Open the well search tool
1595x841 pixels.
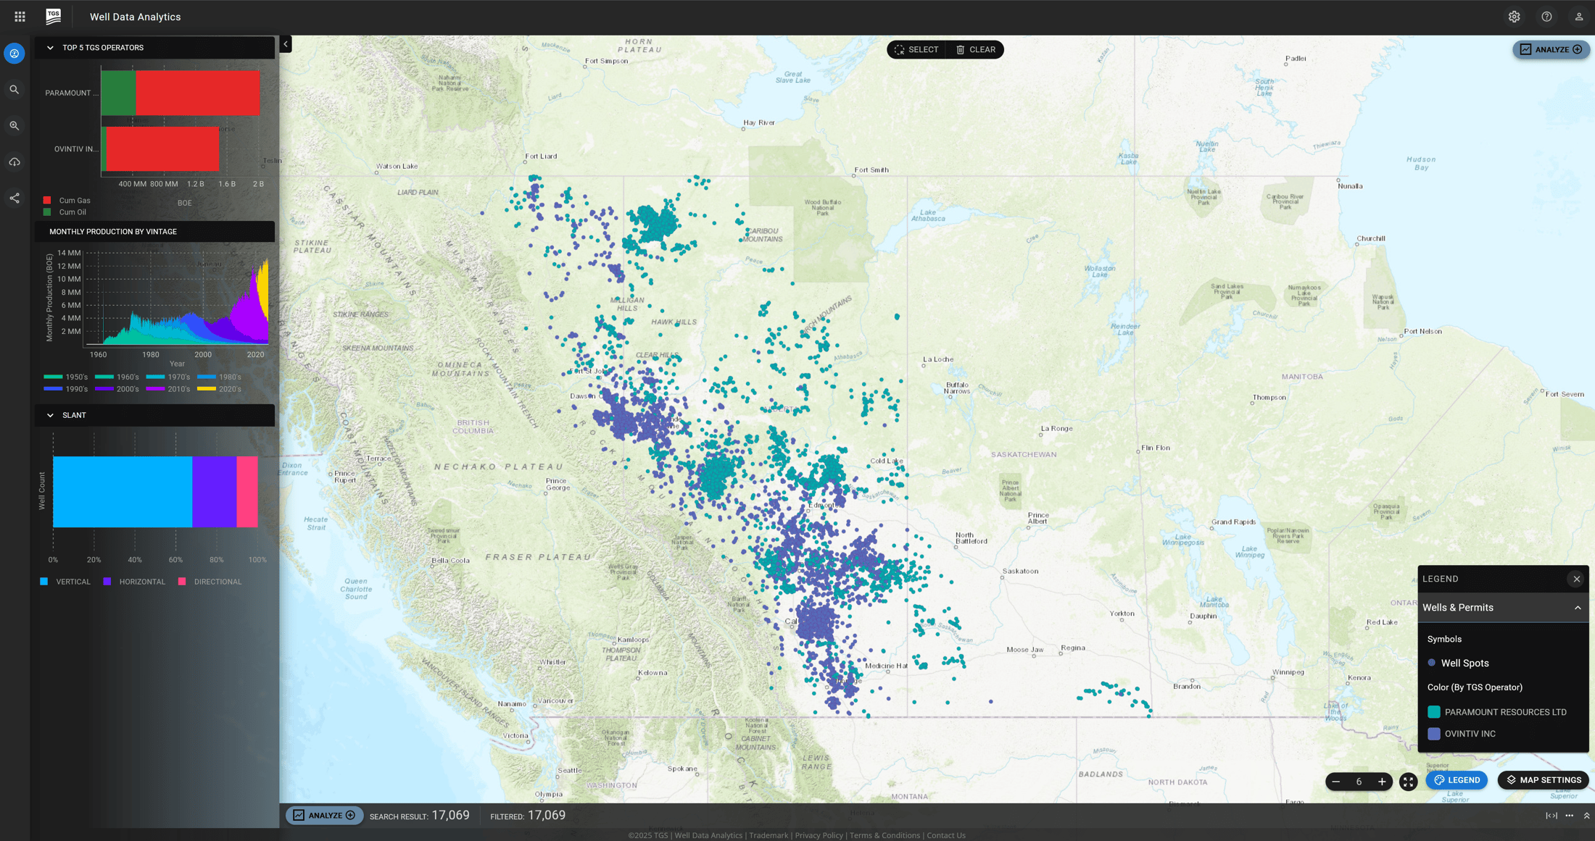click(x=14, y=89)
